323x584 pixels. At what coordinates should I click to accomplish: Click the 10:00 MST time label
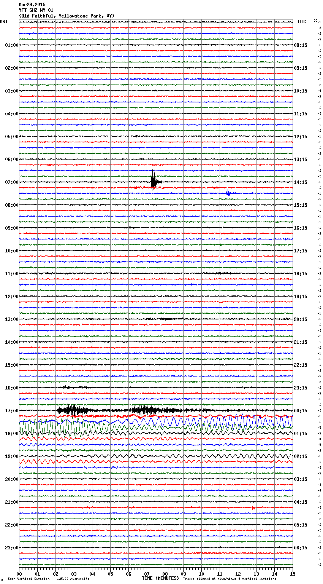pos(12,251)
